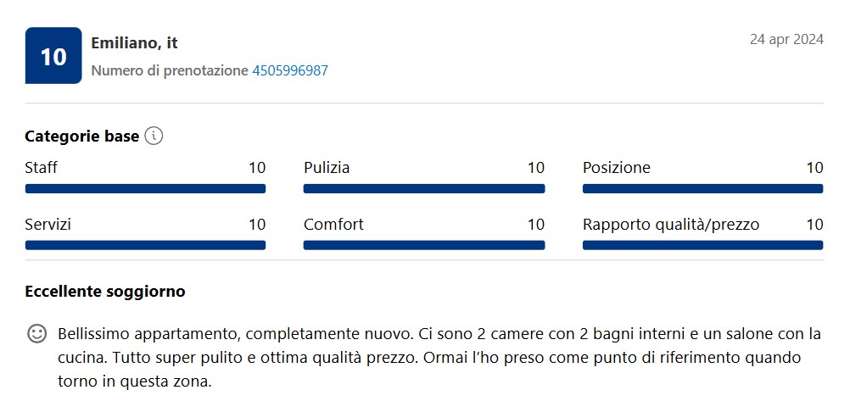This screenshot has height=401, width=850.
Task: Click the review date 24 apr 2024
Action: point(786,40)
